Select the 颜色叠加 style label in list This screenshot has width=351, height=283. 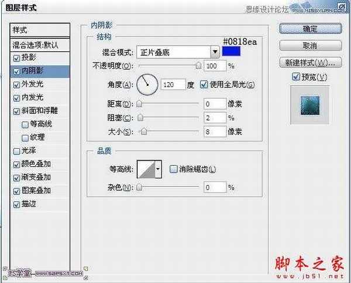36,164
